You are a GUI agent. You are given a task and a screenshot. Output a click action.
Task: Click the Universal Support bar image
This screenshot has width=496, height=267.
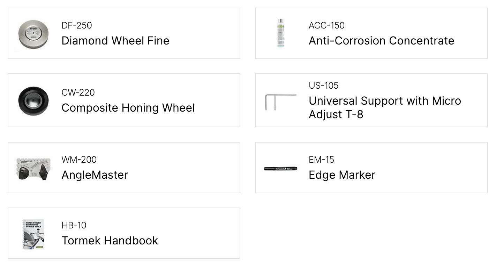[281, 102]
